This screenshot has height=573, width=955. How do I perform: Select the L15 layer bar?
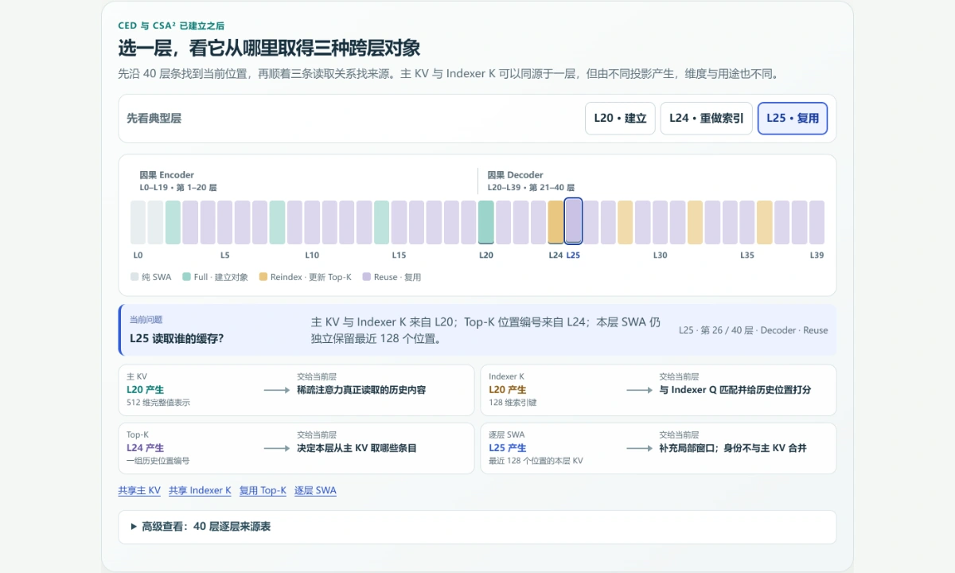pyautogui.click(x=399, y=222)
